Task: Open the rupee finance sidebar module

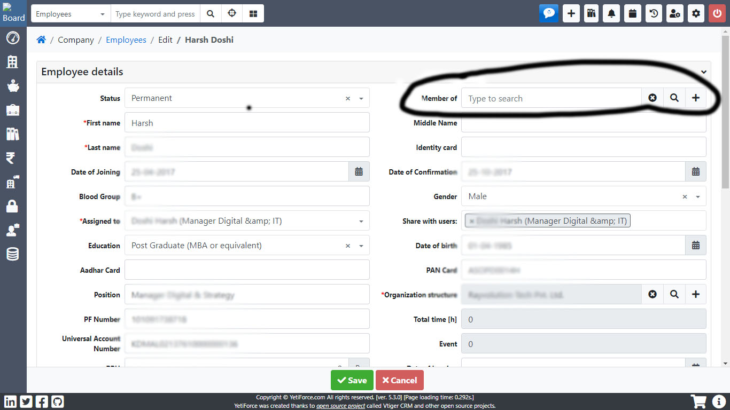Action: click(11, 158)
